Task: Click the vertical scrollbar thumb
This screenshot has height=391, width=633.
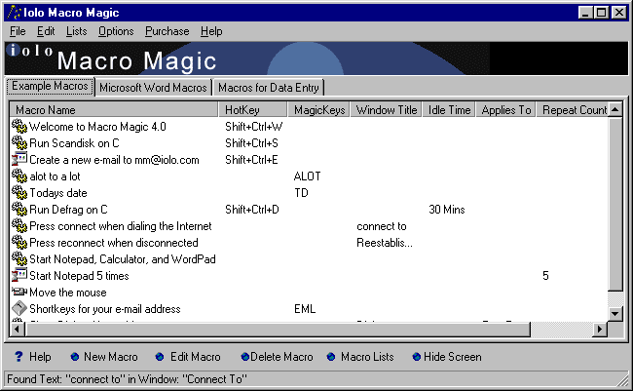Action: click(x=615, y=204)
